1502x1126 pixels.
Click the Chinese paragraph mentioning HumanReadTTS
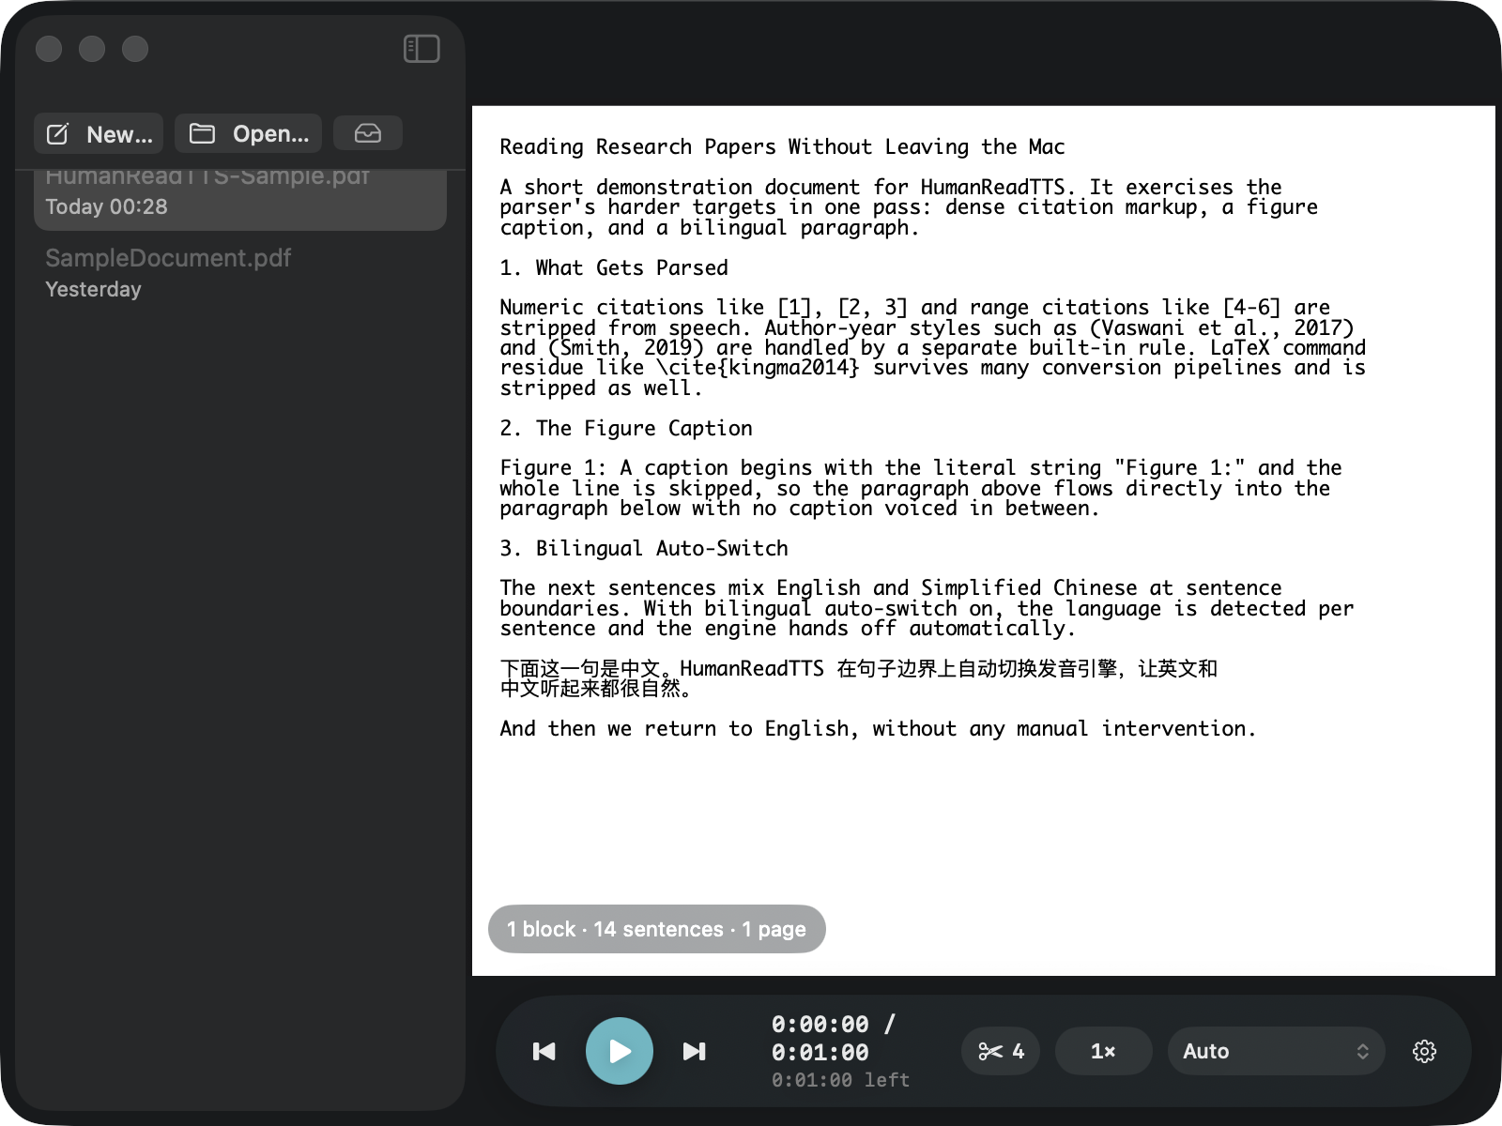[859, 678]
